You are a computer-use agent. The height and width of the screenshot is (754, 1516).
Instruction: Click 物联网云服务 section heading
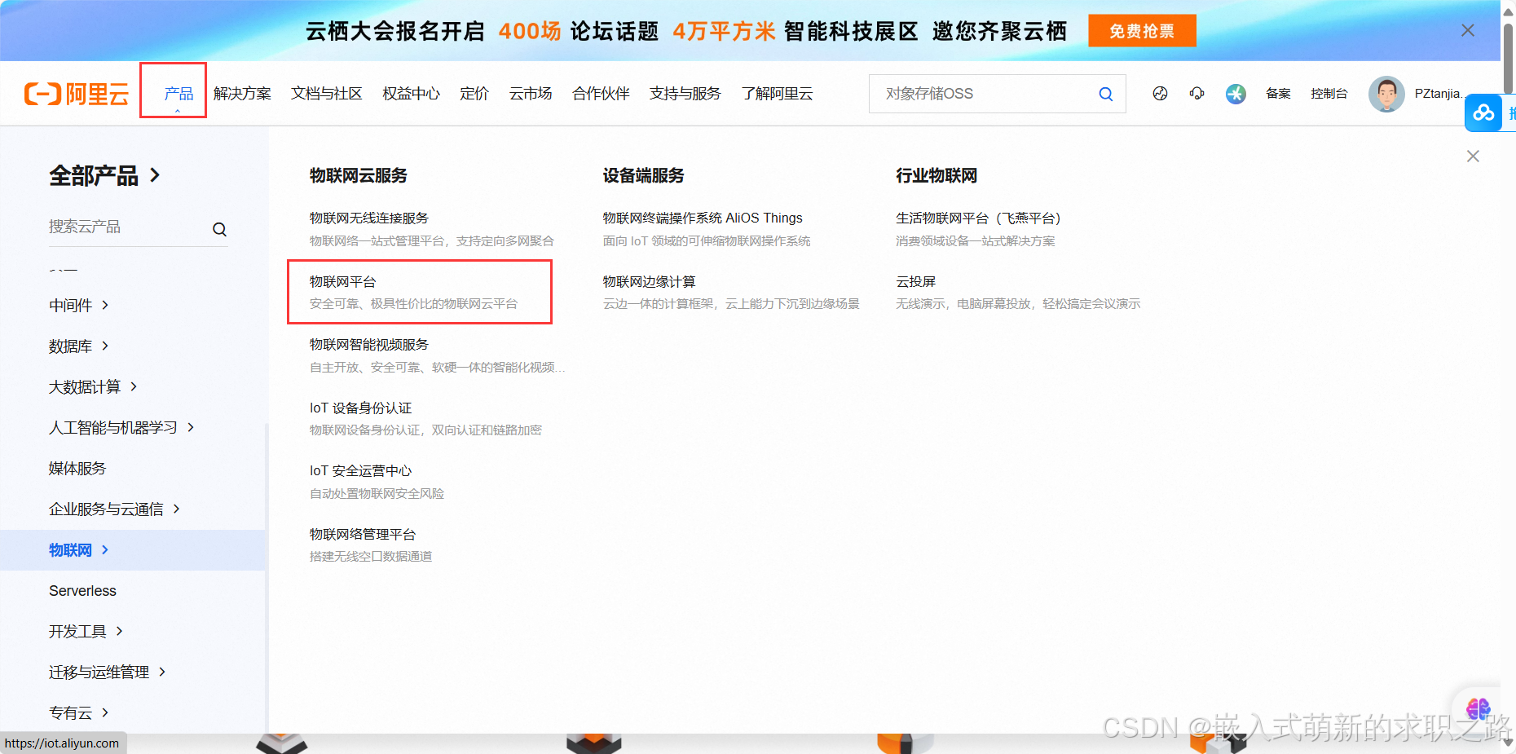[x=359, y=175]
